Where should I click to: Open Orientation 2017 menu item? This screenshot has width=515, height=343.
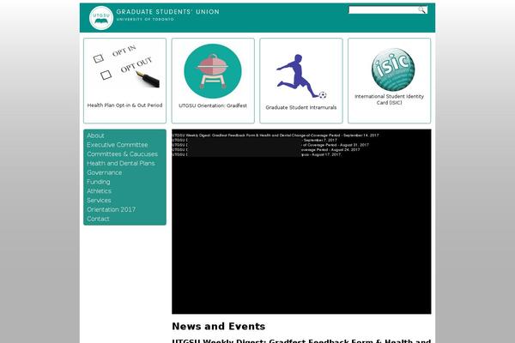click(111, 209)
